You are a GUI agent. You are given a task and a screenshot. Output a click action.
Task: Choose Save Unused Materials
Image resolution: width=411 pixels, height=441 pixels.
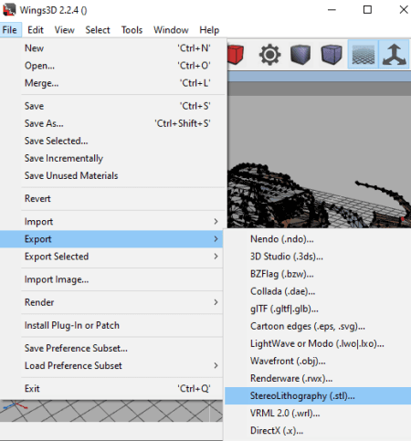[x=112, y=175]
